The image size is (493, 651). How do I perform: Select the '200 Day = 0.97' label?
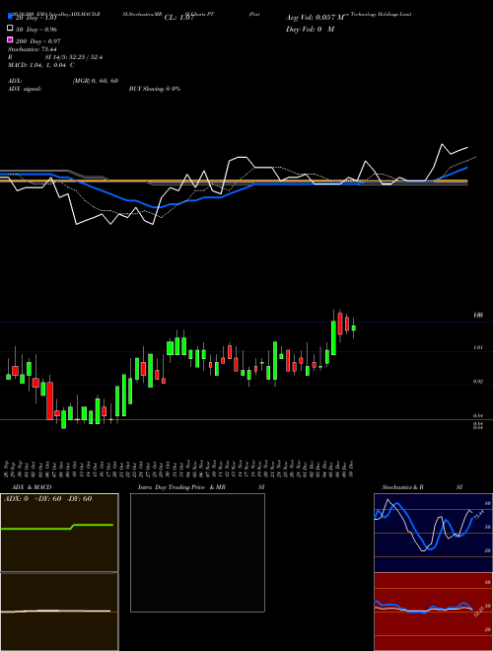(x=38, y=41)
